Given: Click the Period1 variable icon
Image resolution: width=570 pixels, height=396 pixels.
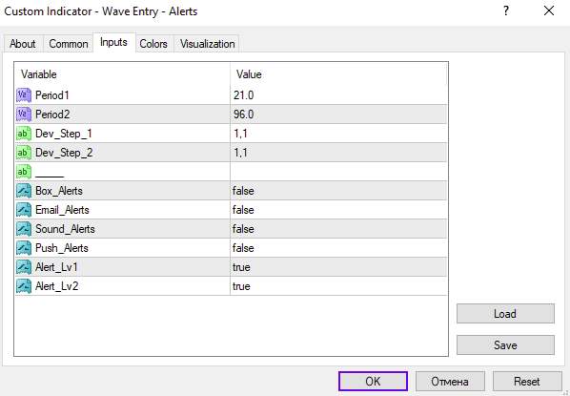Looking at the screenshot, I should [24, 95].
